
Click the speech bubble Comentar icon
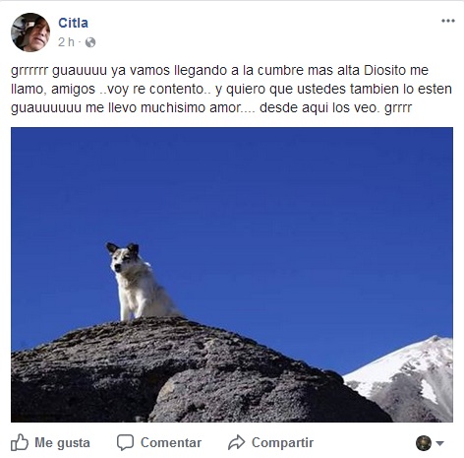coord(125,442)
